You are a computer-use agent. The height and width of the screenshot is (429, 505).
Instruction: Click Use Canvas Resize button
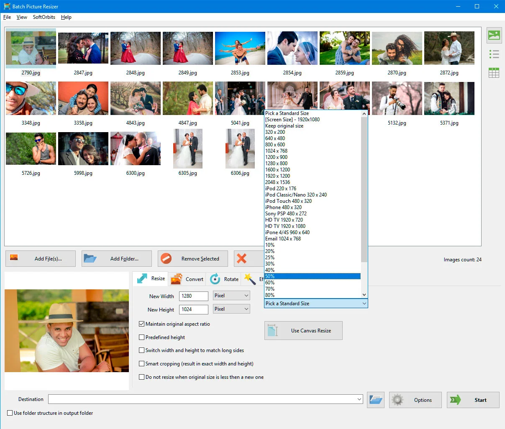303,330
